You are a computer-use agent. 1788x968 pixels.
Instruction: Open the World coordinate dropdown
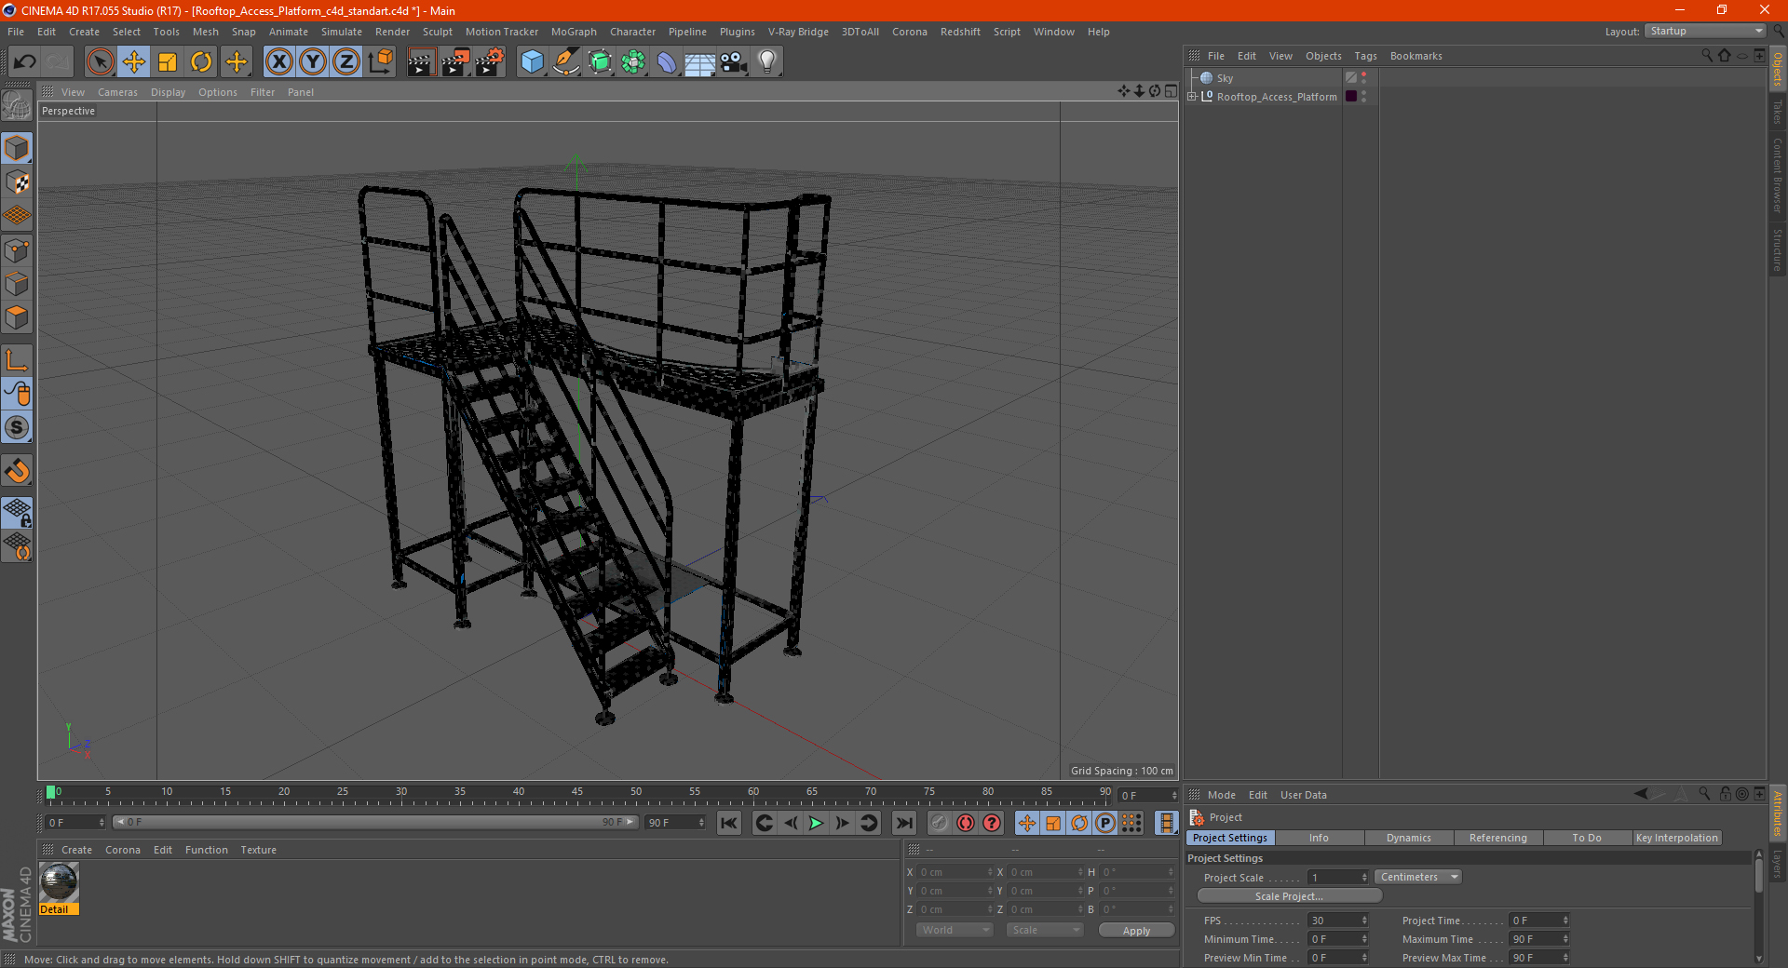pyautogui.click(x=955, y=931)
